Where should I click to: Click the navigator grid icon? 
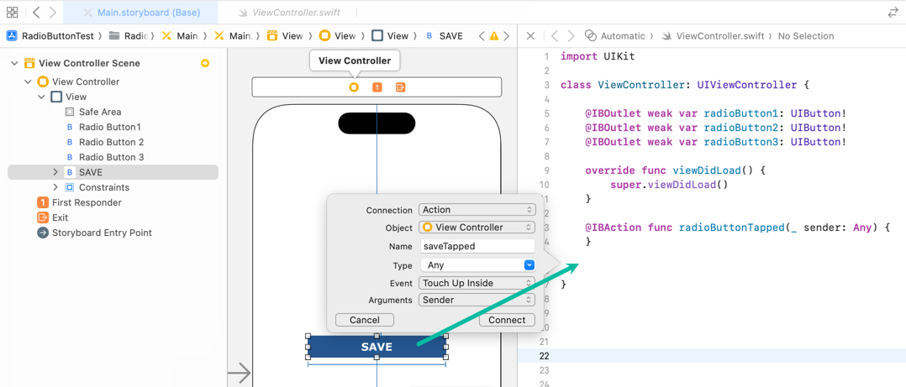click(12, 13)
